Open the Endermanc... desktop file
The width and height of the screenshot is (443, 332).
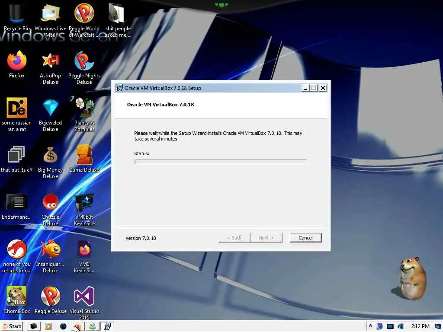tap(17, 206)
